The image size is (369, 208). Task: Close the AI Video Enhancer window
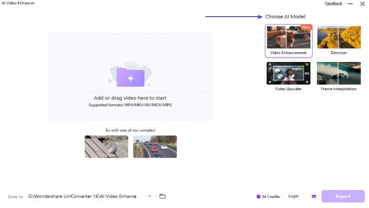tap(363, 4)
